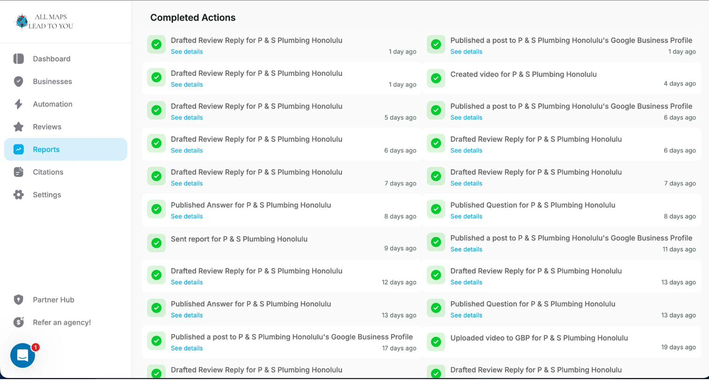Click the Reviews star icon

19,127
